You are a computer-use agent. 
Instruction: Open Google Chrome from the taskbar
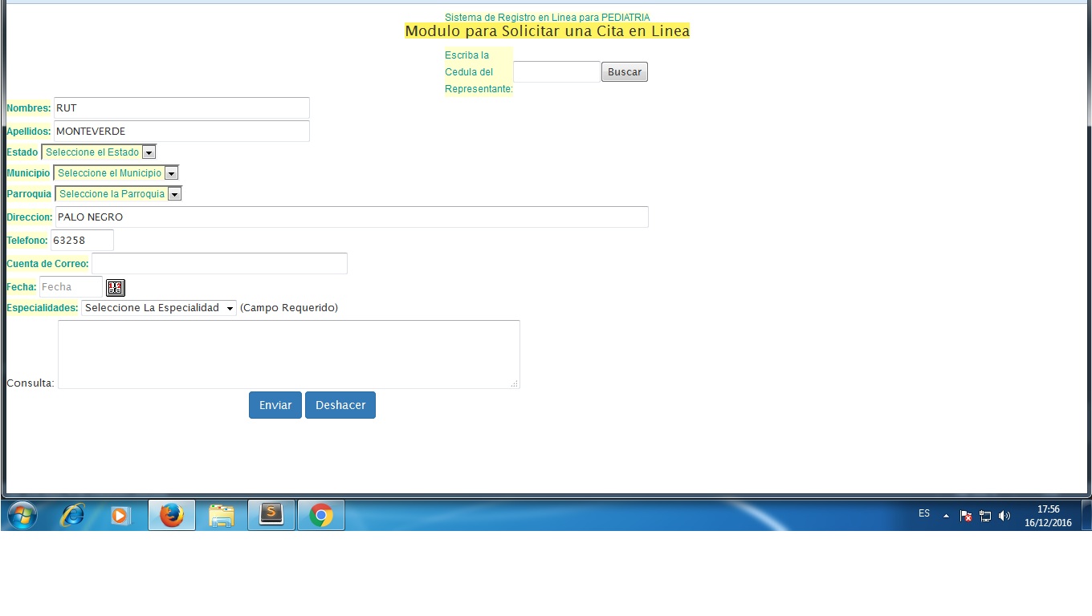click(x=321, y=515)
